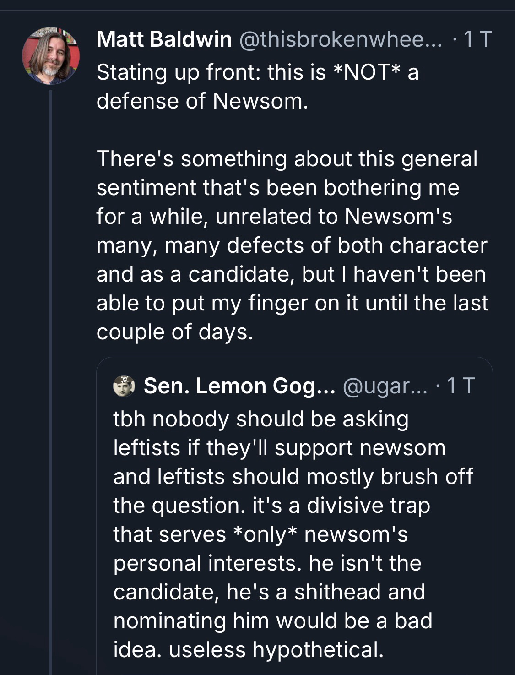Open the Matt Baldwin display name
Screen dimensions: 515x675
click(164, 39)
